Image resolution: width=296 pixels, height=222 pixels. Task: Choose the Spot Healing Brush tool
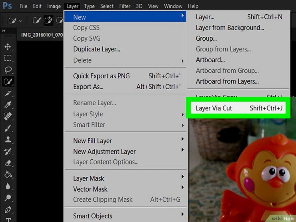8,116
